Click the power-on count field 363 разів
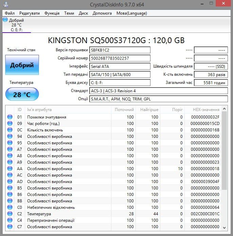This screenshot has width=233, height=236. click(211, 74)
